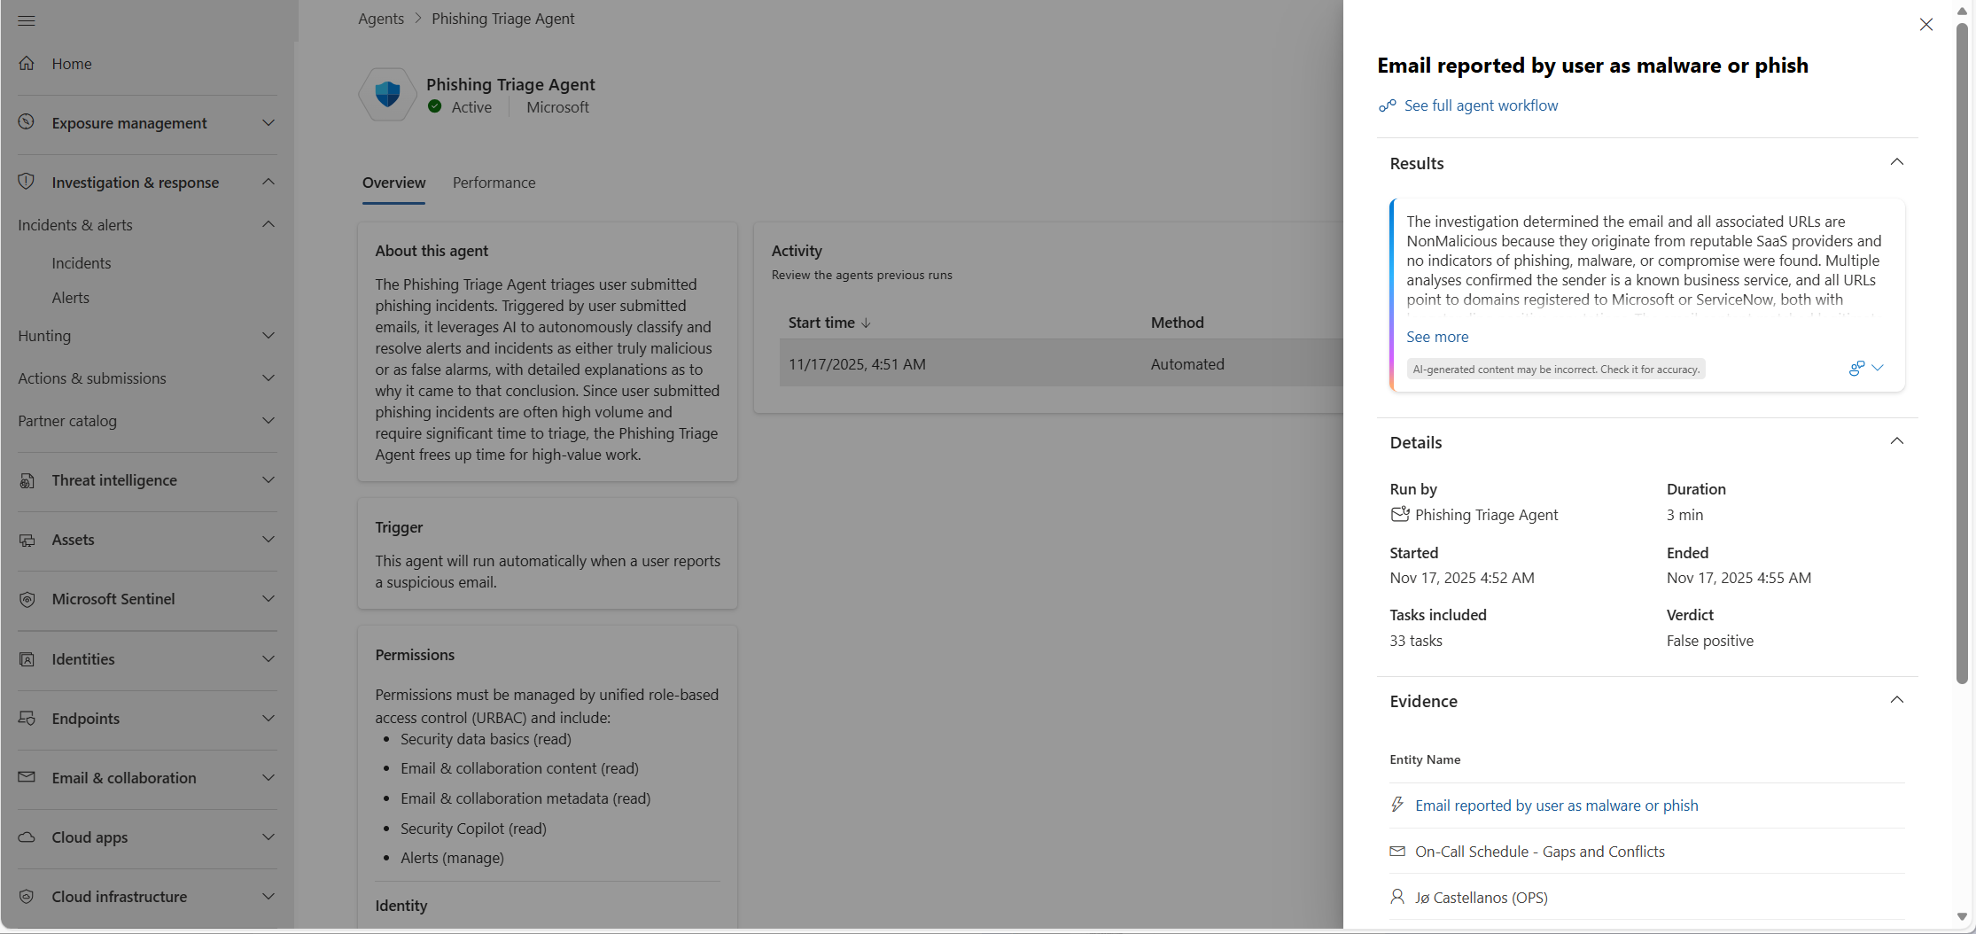Expand Exposure management menu
The width and height of the screenshot is (1976, 934).
(x=268, y=122)
